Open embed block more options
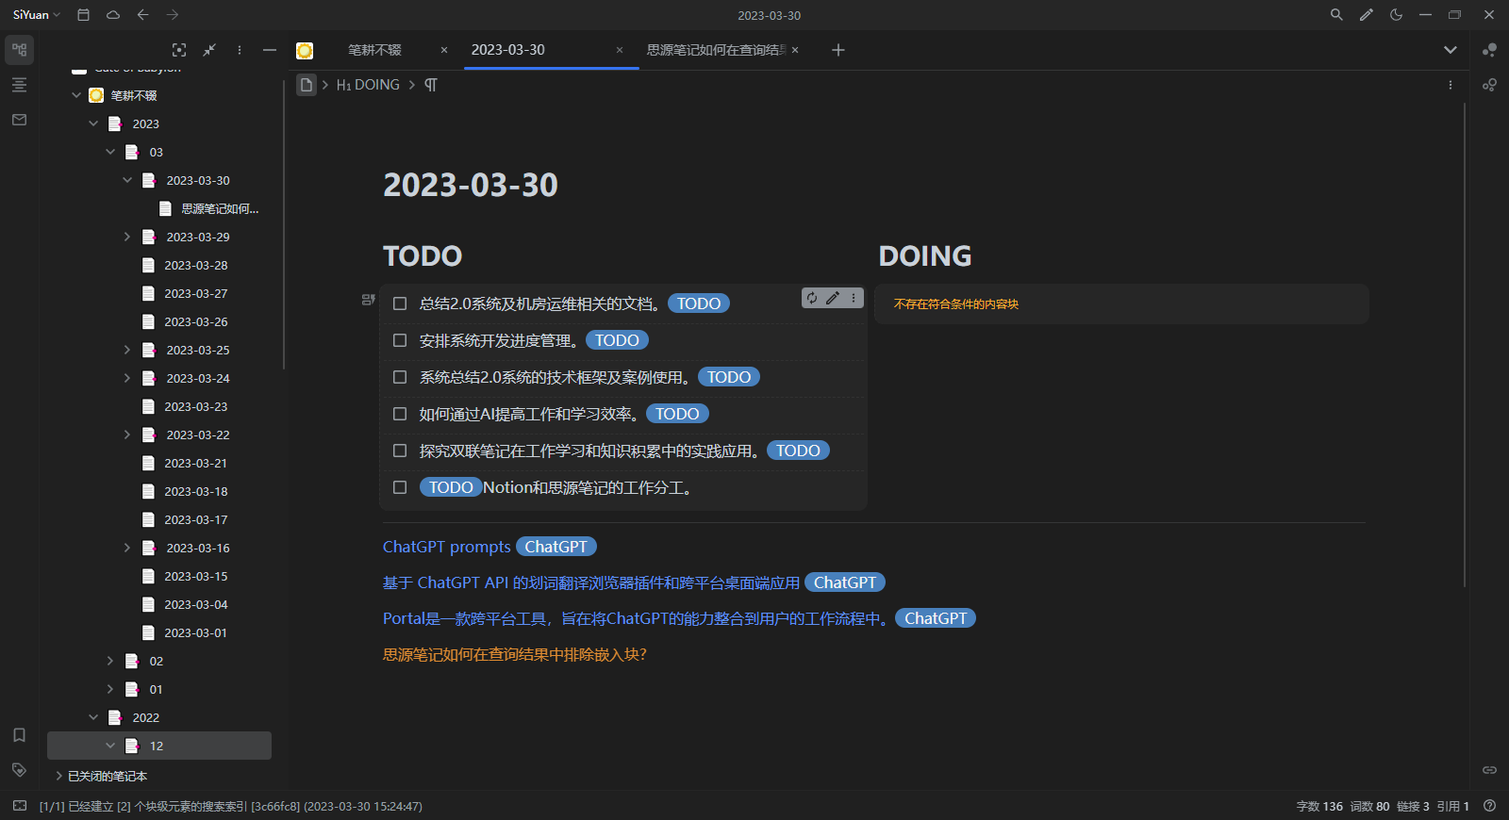The height and width of the screenshot is (820, 1509). 854,298
